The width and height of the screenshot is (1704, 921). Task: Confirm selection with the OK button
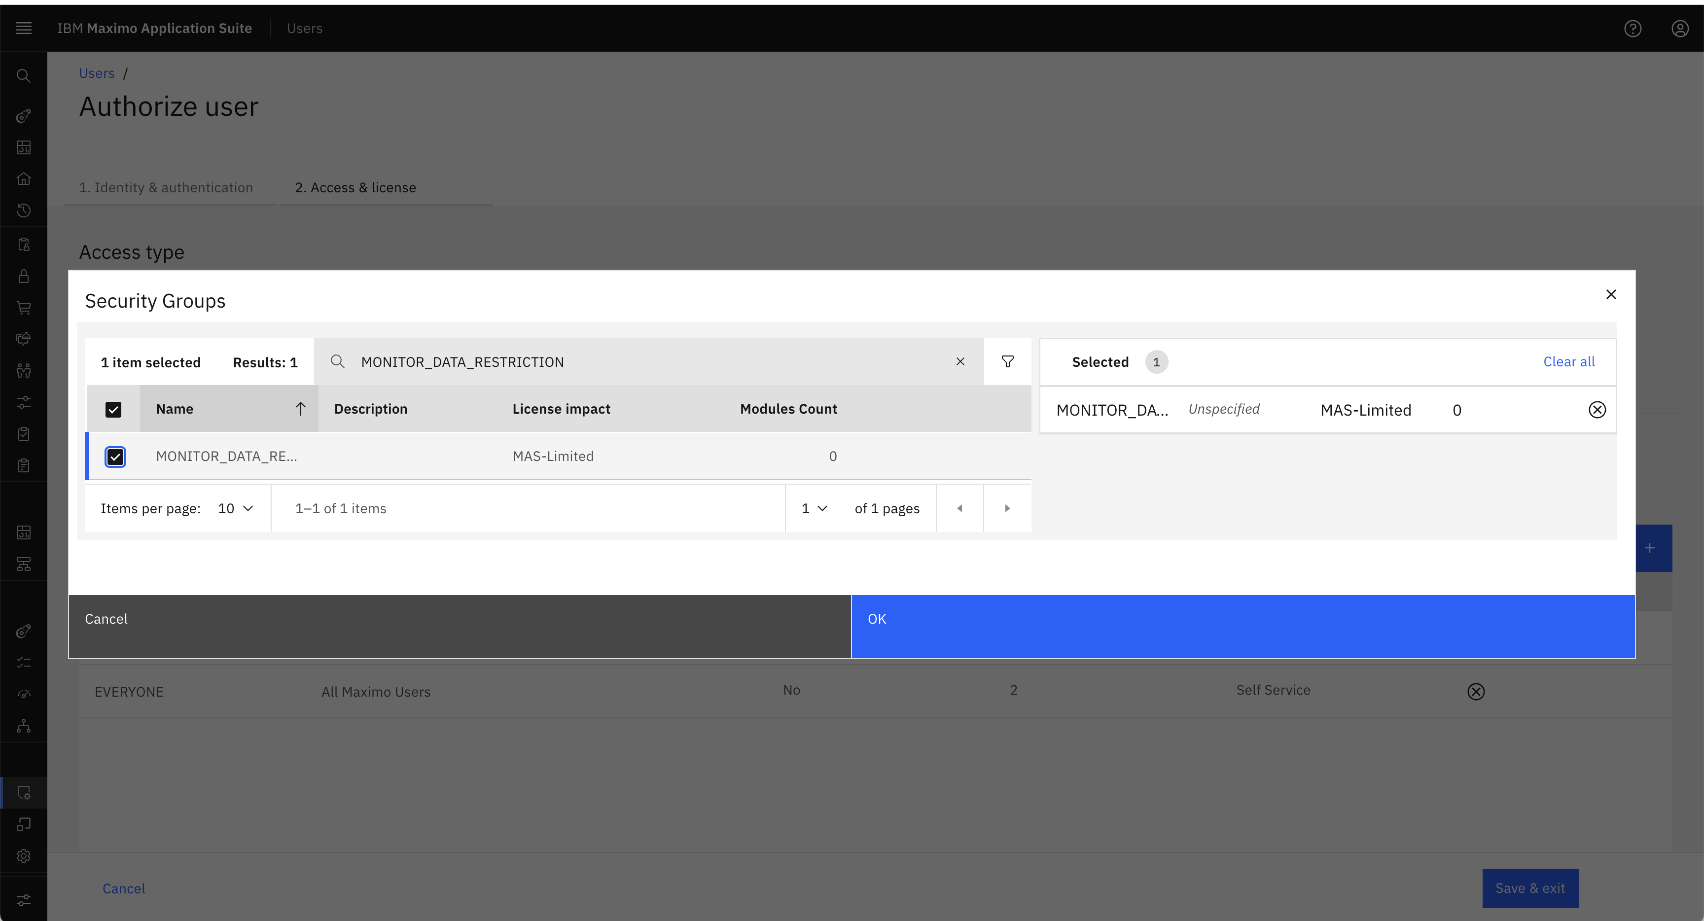tap(1243, 627)
